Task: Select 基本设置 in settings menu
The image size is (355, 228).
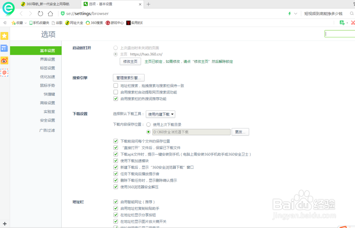Action: tap(36, 51)
